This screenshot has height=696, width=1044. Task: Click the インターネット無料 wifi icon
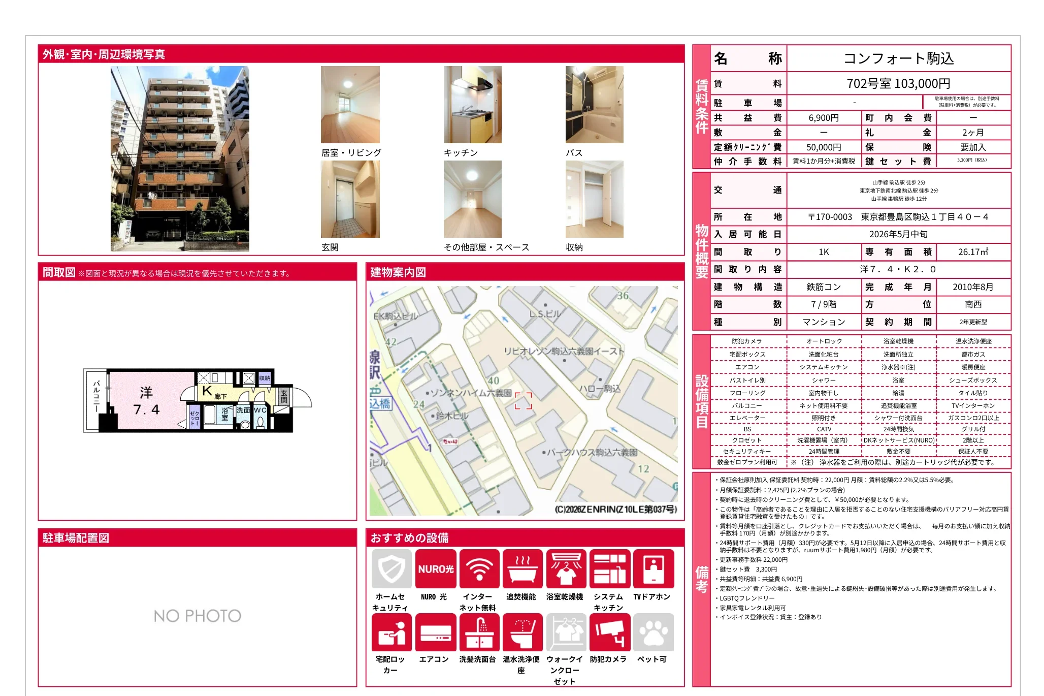click(479, 568)
